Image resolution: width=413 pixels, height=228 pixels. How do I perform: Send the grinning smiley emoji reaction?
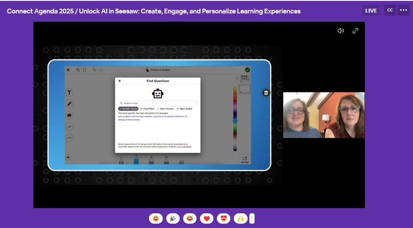(x=156, y=218)
